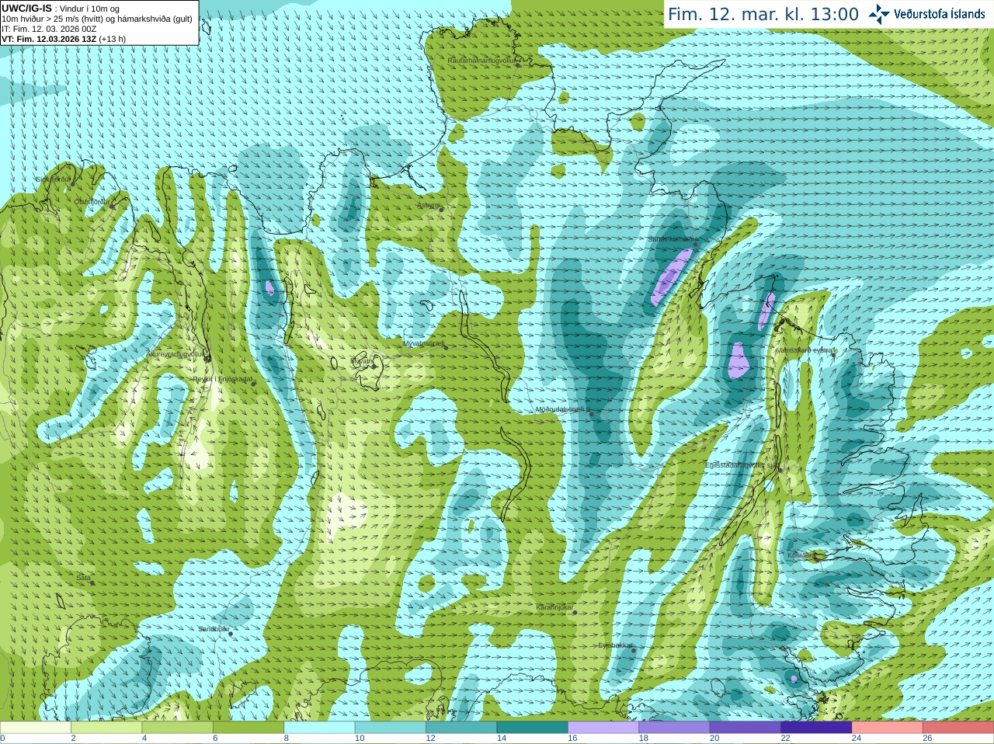The image size is (994, 744).
Task: Select the Ólafsfjörður station marker
Action: pos(113,207)
